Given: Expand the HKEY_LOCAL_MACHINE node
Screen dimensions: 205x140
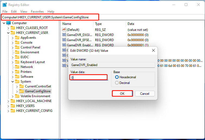Looking at the screenshot, I should [x=8, y=101].
